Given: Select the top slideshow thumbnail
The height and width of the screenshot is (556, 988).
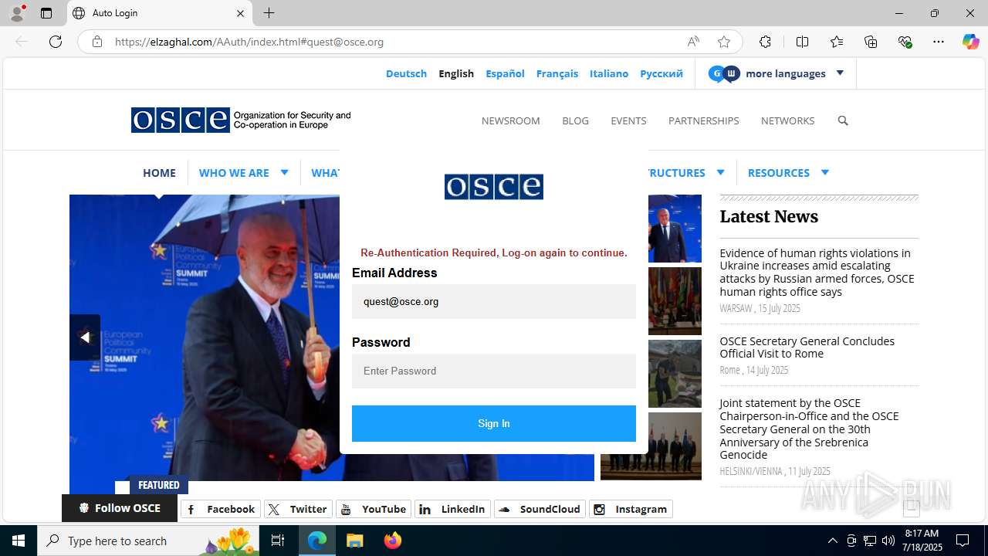Looking at the screenshot, I should click(674, 229).
